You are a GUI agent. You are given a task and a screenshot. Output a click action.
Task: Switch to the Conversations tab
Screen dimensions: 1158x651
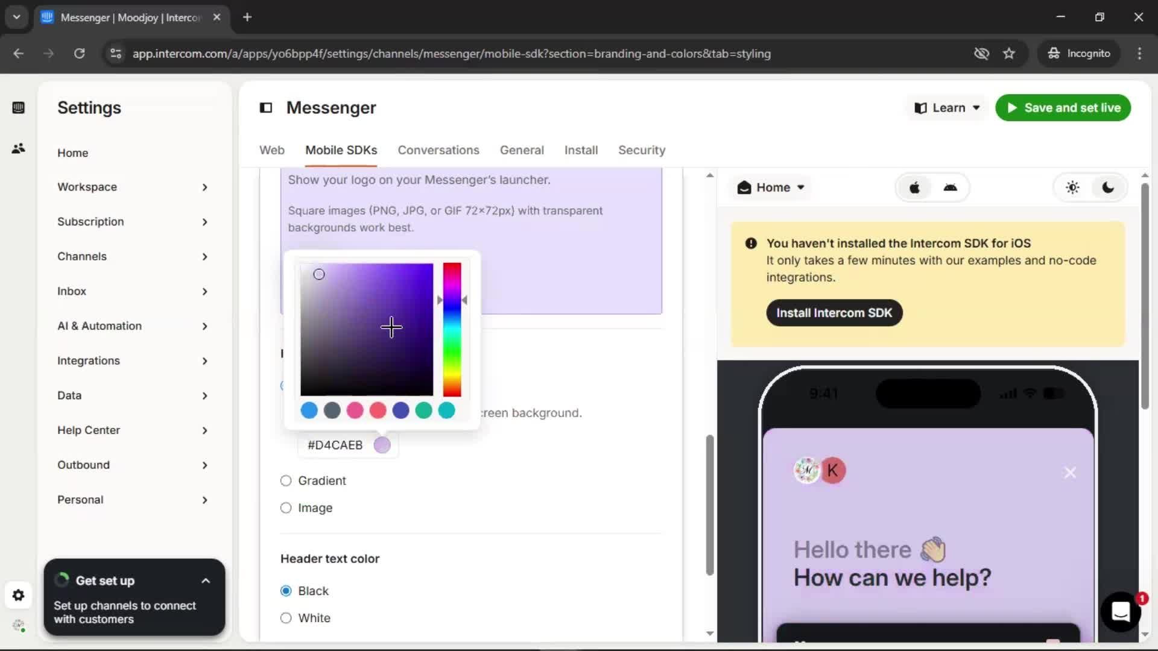[x=438, y=150]
